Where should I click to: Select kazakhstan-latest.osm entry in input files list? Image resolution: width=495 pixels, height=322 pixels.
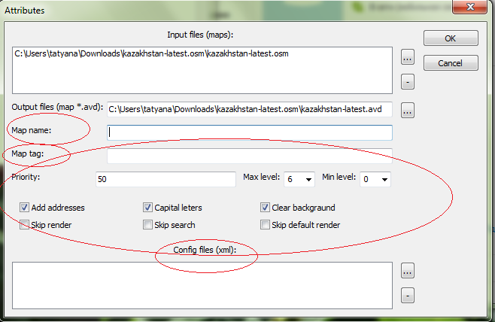coord(150,55)
